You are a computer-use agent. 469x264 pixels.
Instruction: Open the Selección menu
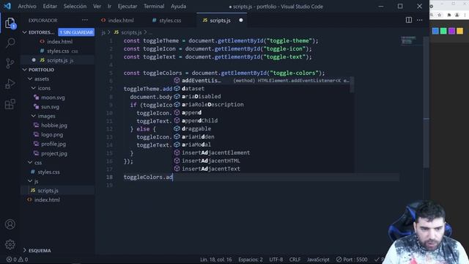click(x=75, y=7)
